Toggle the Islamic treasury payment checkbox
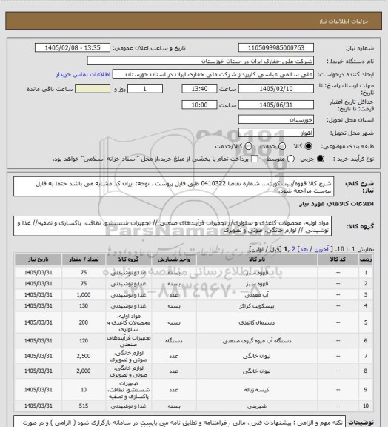This screenshot has height=427, width=388. click(255, 159)
